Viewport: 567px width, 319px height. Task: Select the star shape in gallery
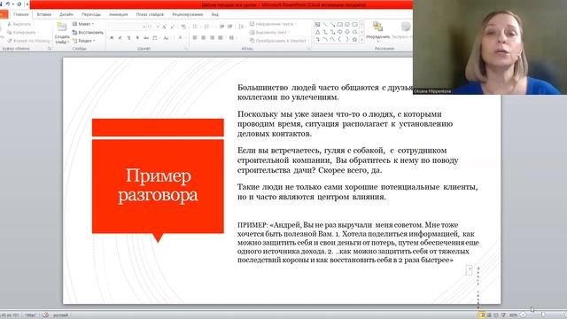(x=354, y=39)
